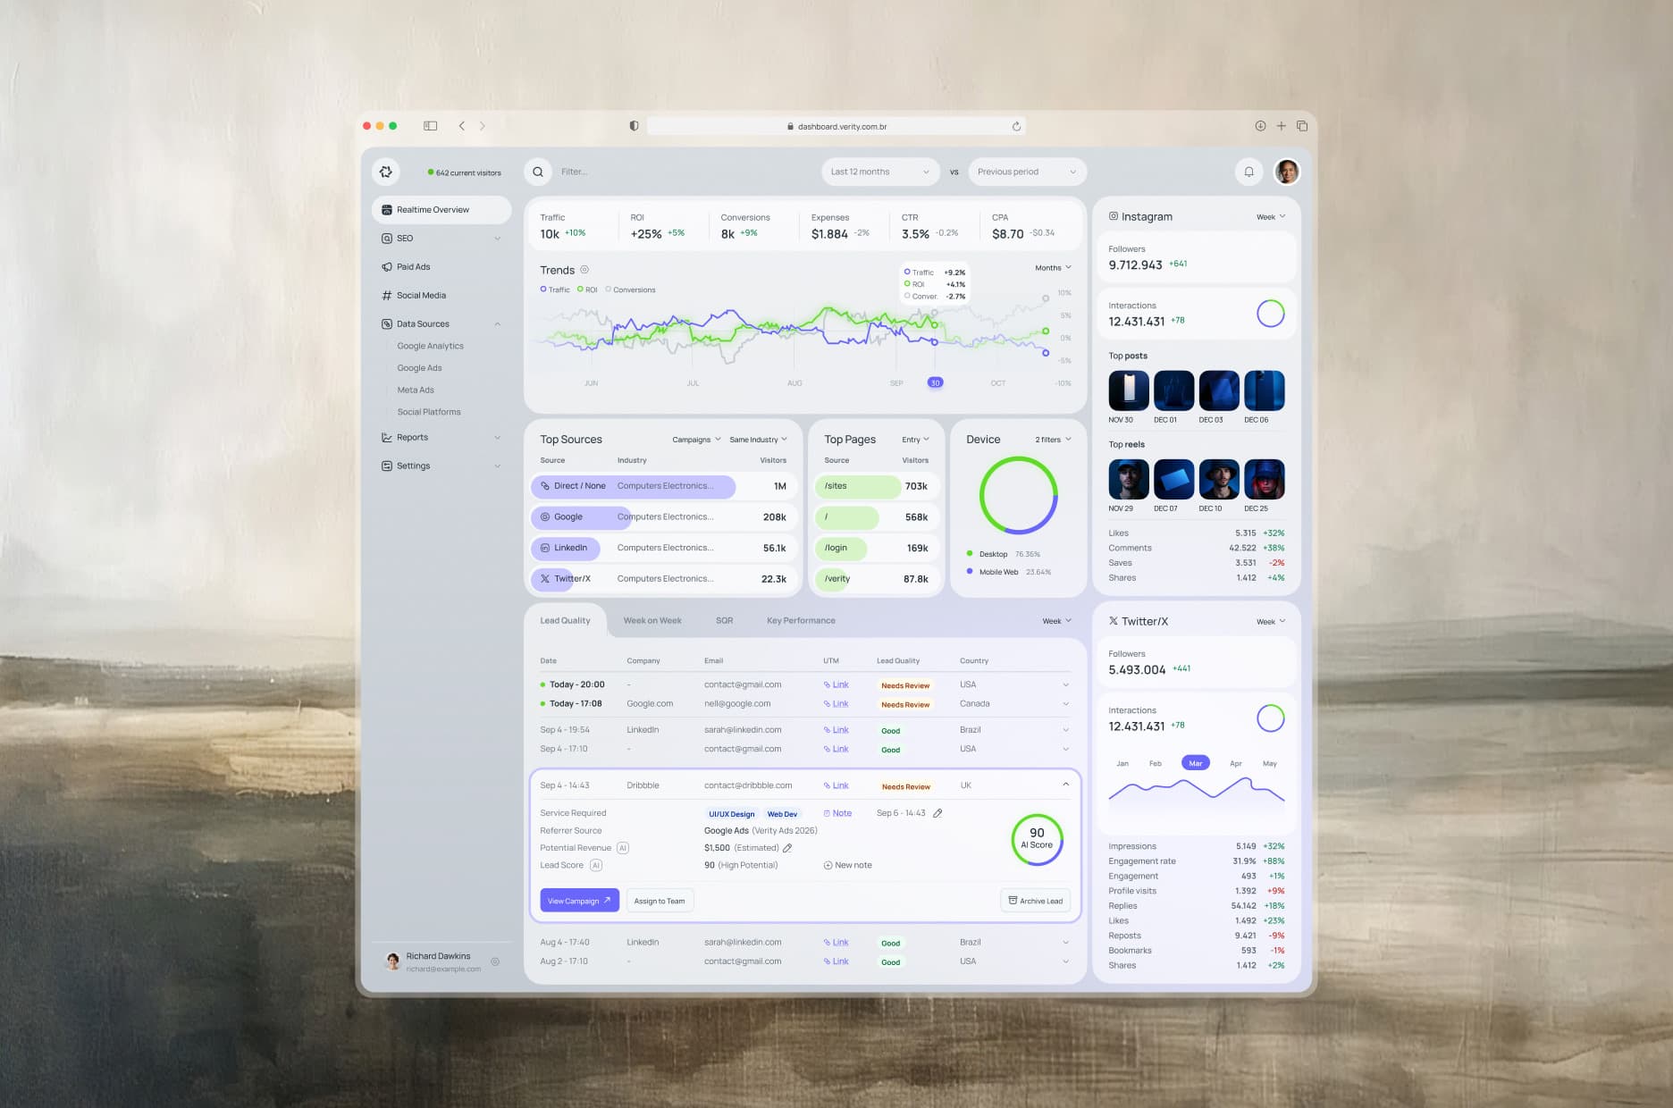The width and height of the screenshot is (1673, 1108).
Task: Click Assign to Team button
Action: (660, 901)
